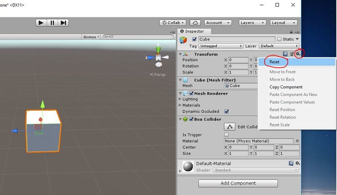Click the Mesh Filter component icon
The width and height of the screenshot is (337, 195).
[x=185, y=80]
